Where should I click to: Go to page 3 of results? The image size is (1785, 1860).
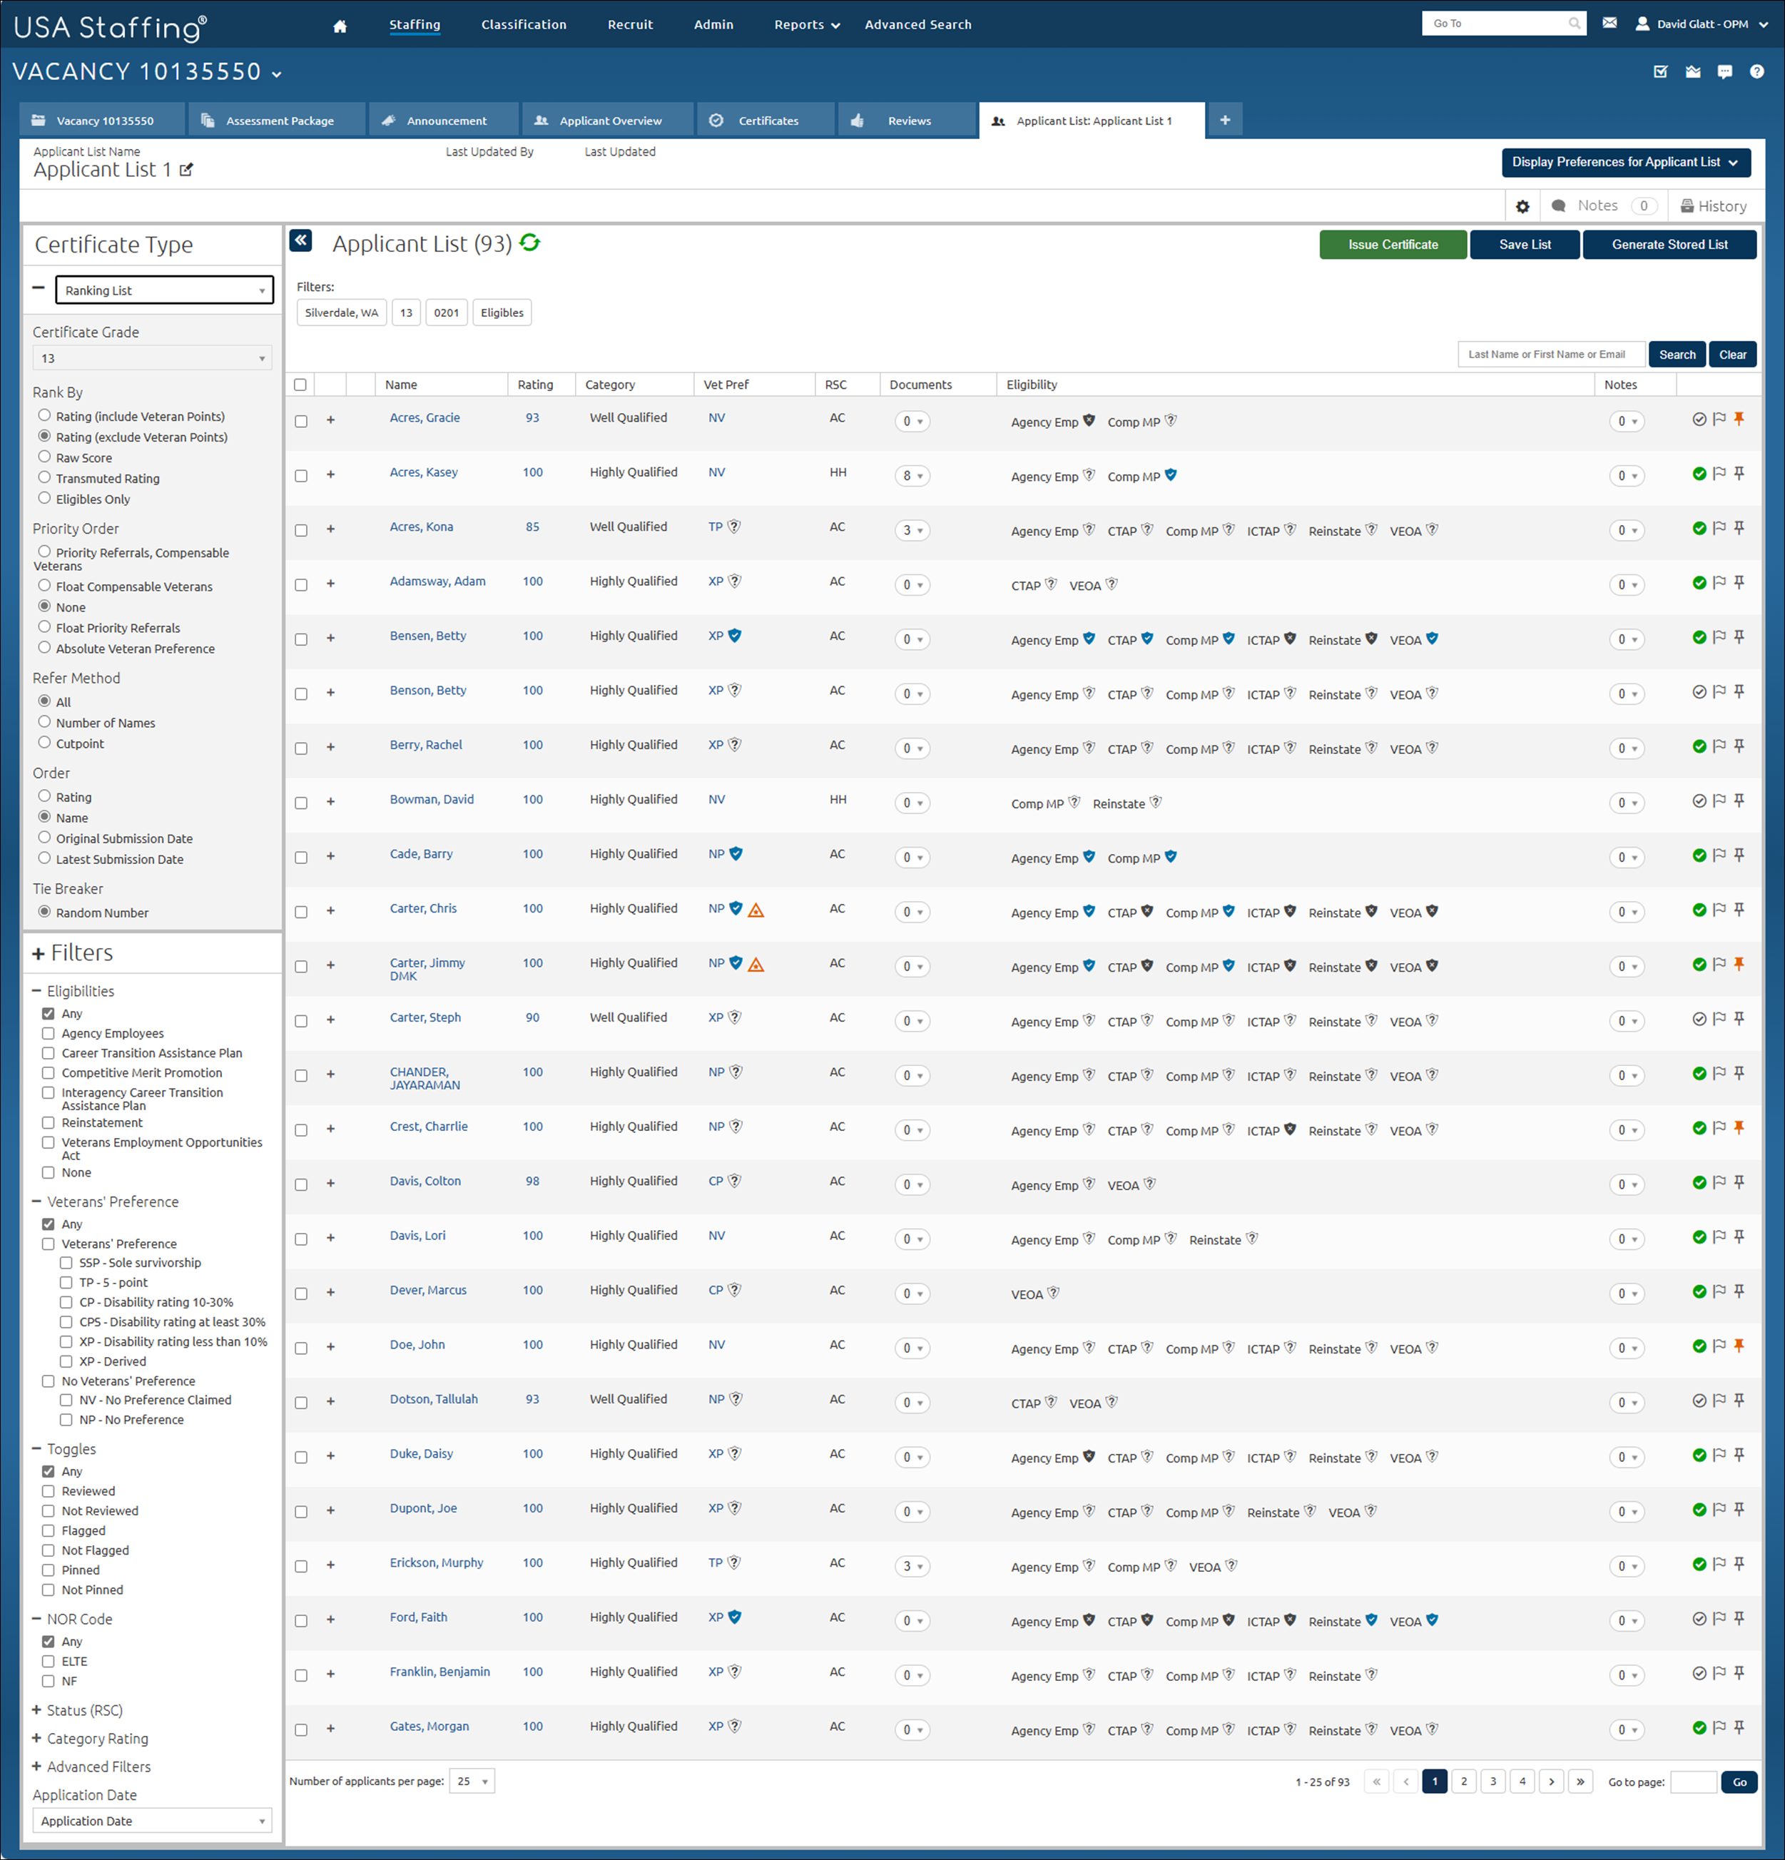click(x=1492, y=1782)
